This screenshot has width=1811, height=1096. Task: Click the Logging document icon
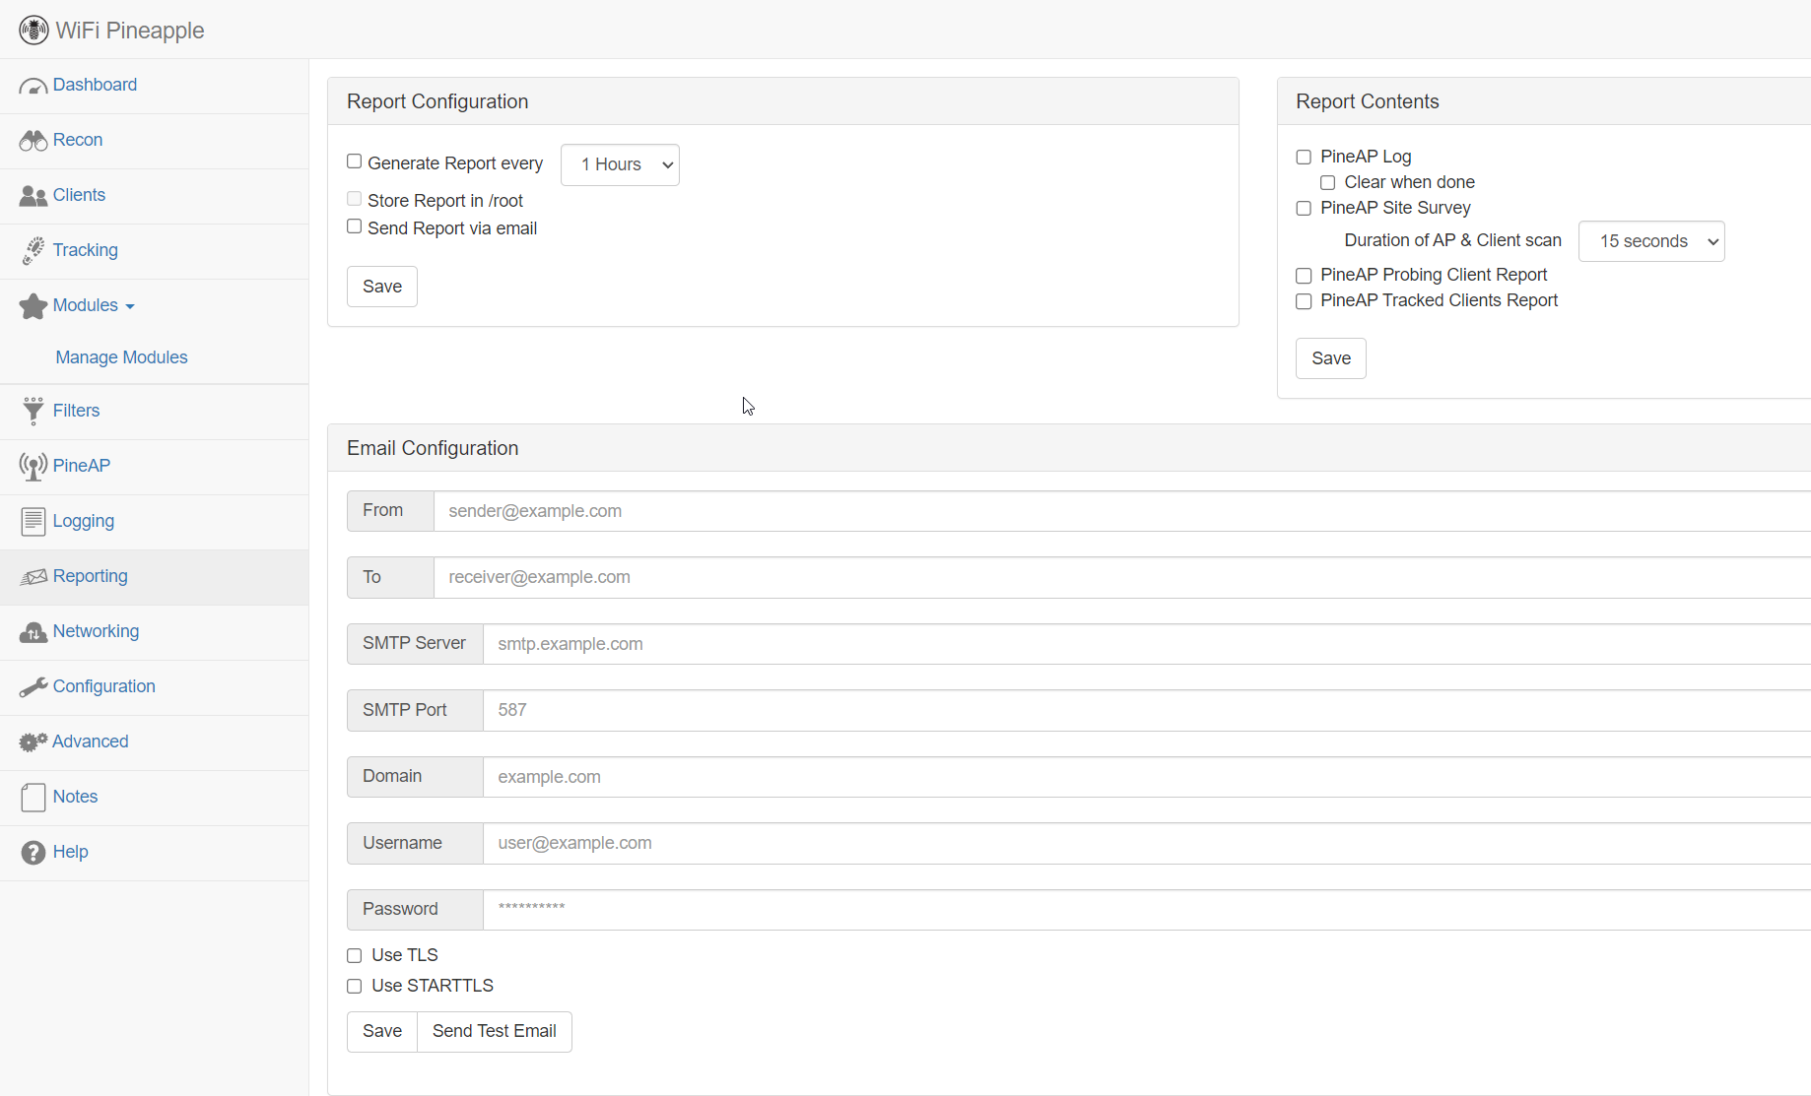point(33,521)
